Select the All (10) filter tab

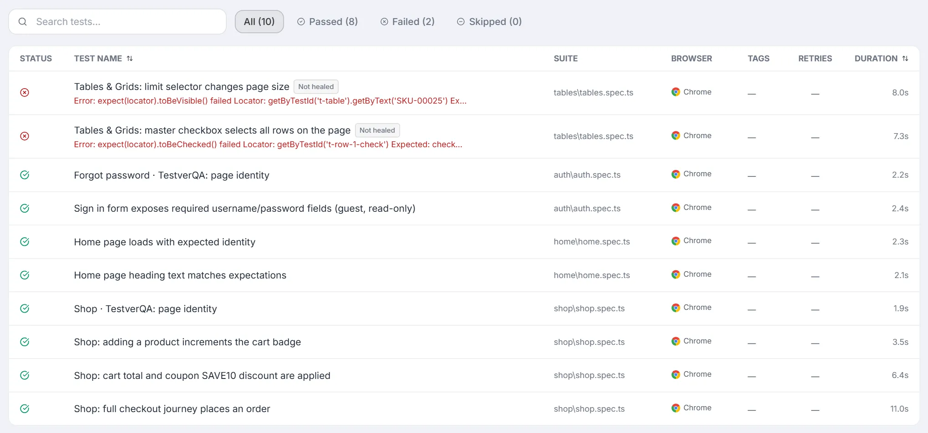tap(259, 22)
